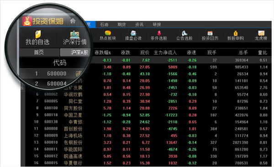Sort by 主力净流入 column header
The height and width of the screenshot is (167, 274).
click(x=165, y=52)
